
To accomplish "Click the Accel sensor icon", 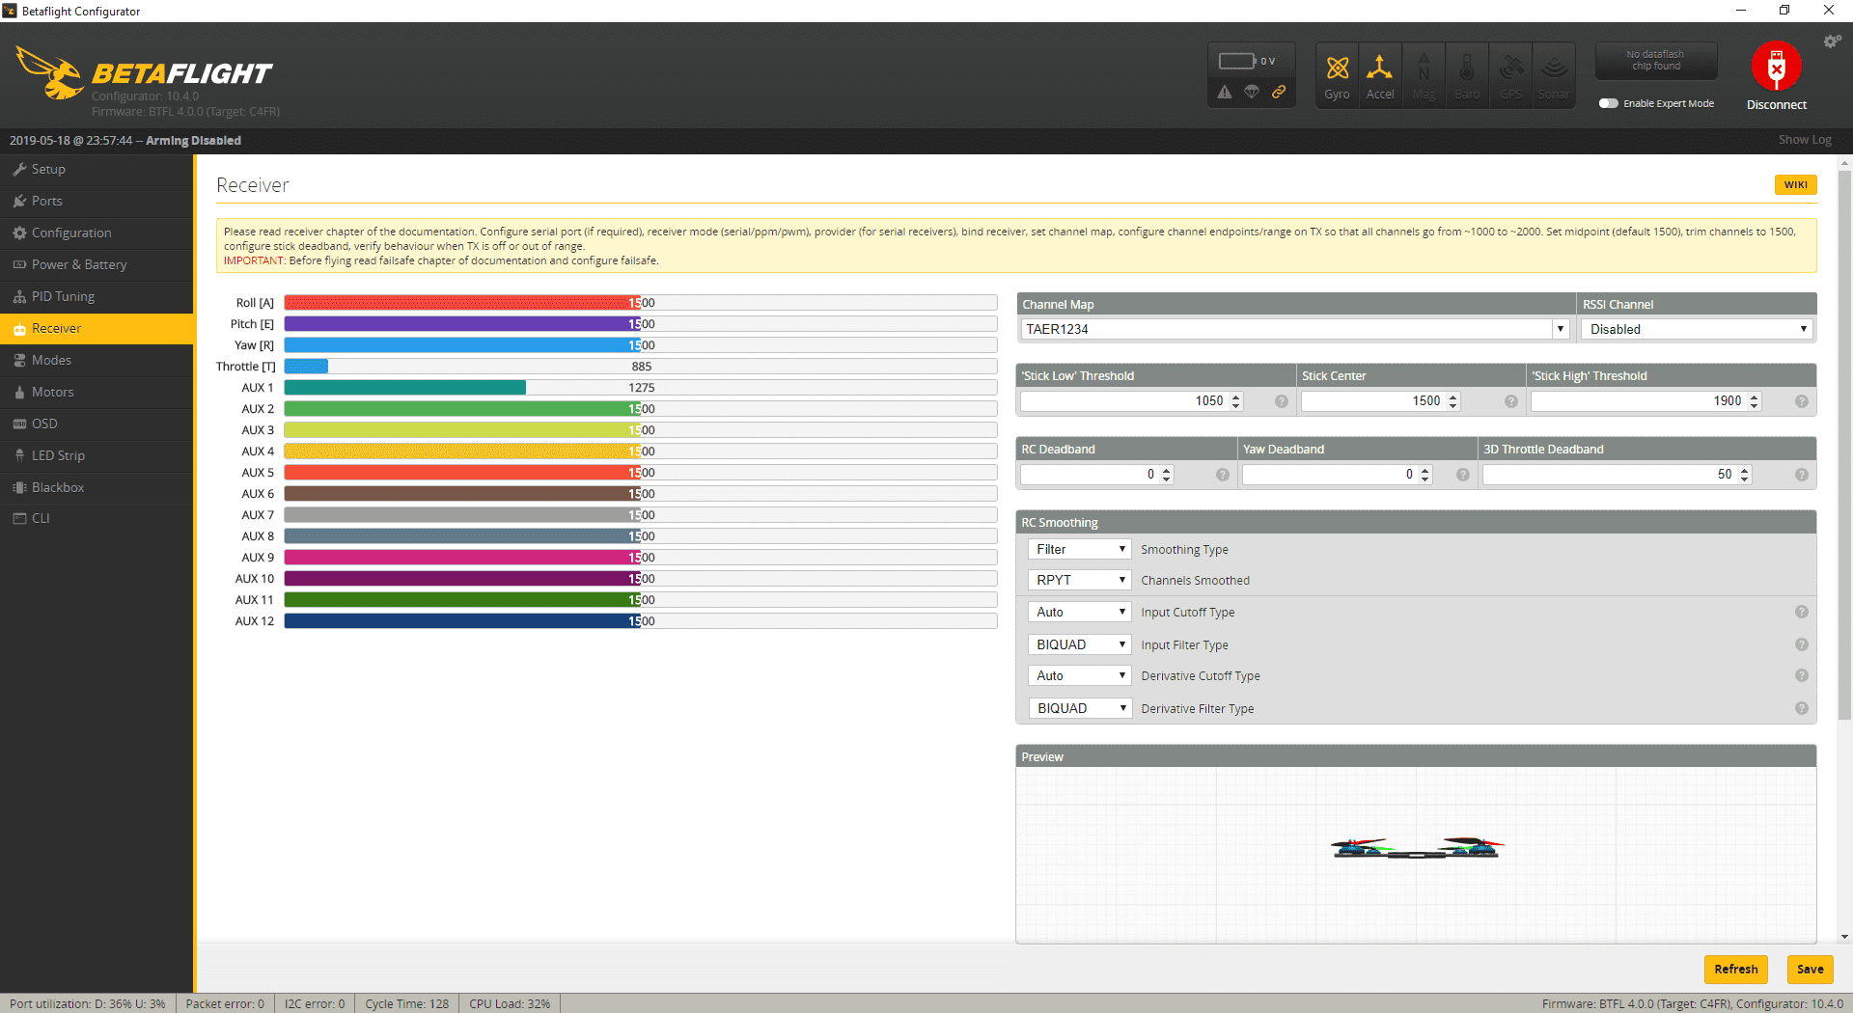I will click(x=1380, y=68).
